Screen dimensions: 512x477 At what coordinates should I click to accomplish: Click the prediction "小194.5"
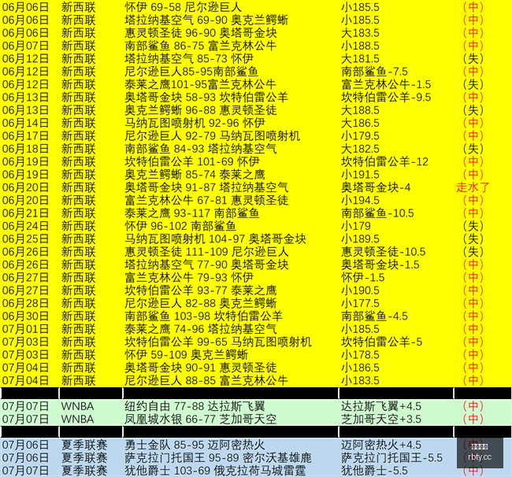[x=360, y=201]
